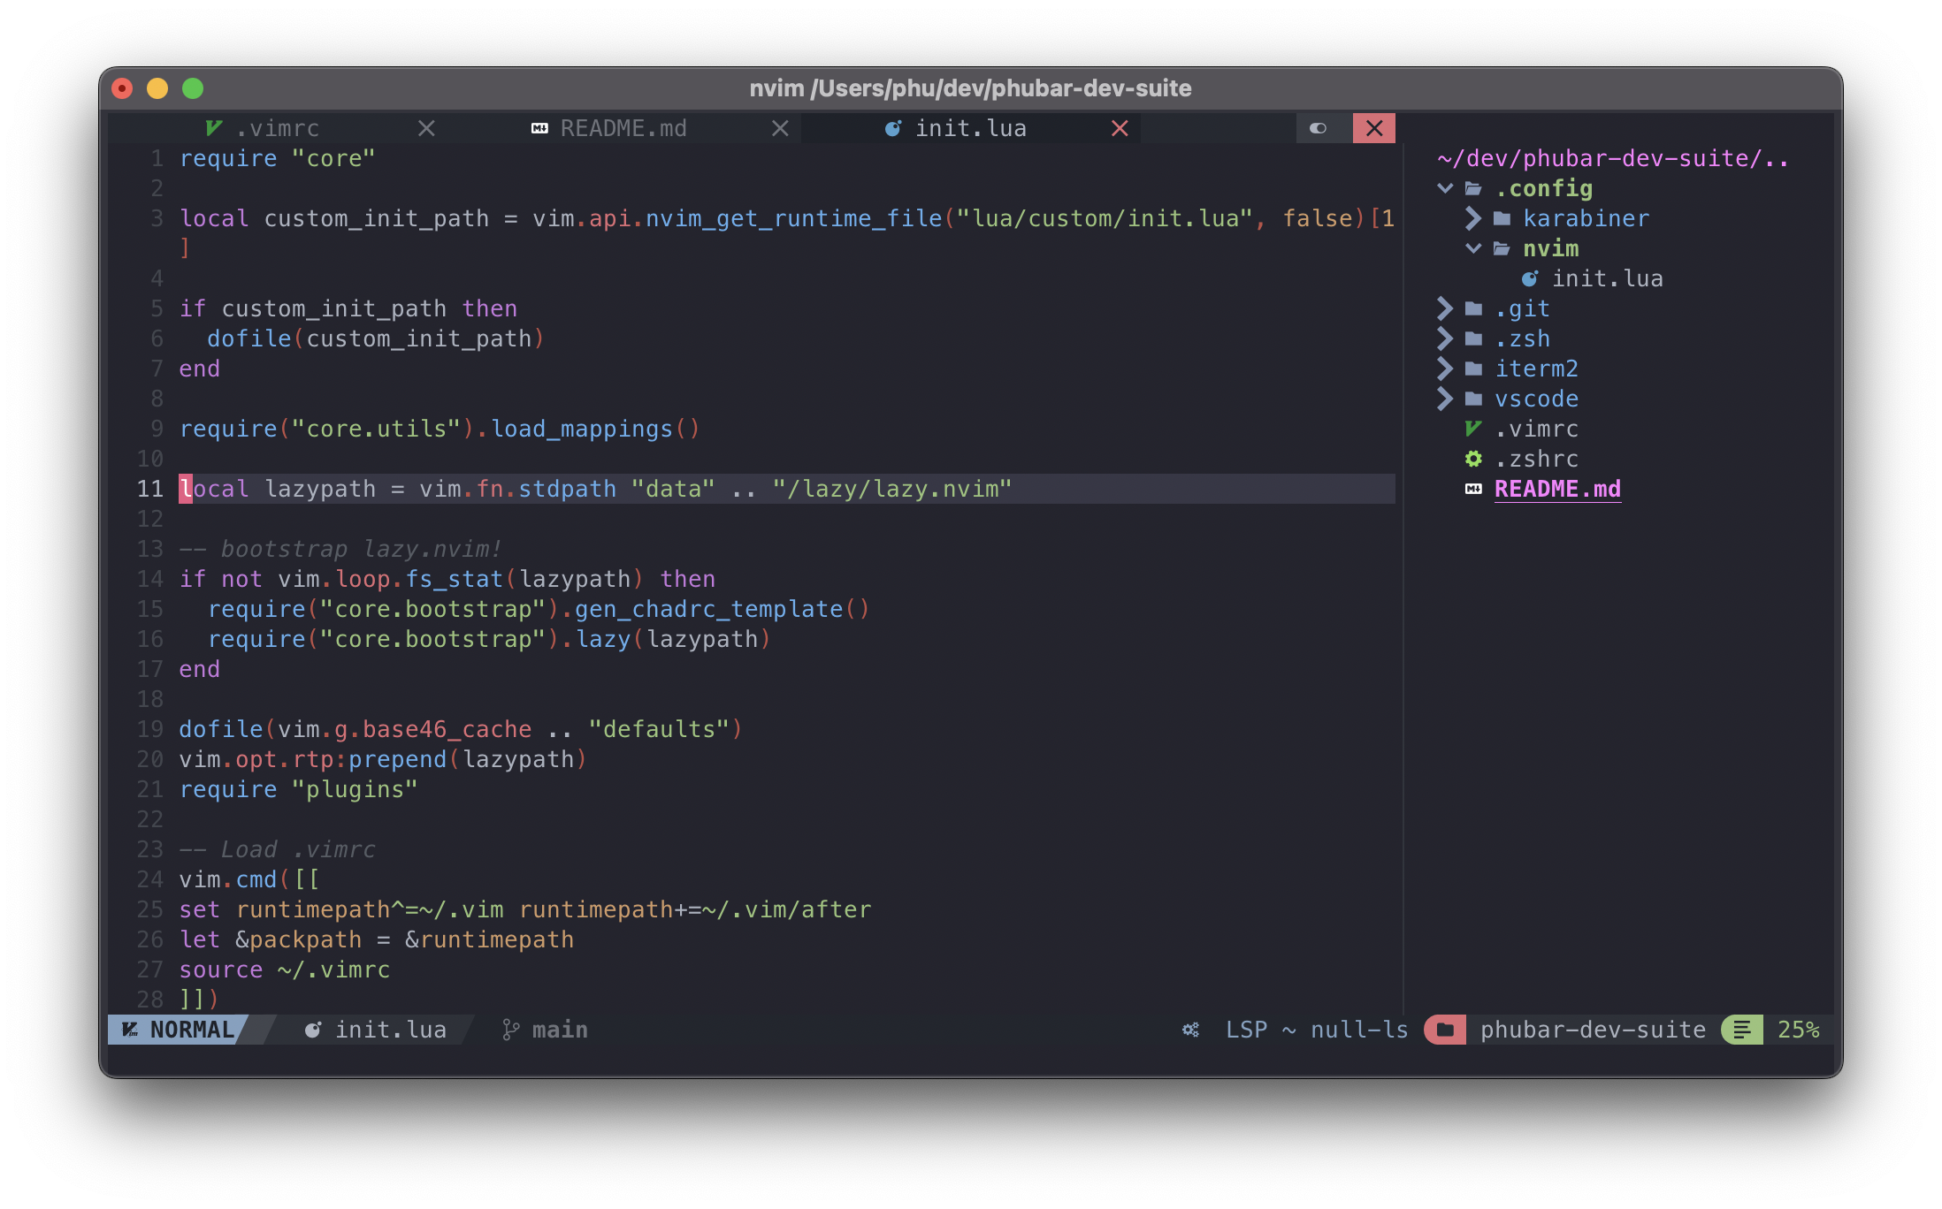The width and height of the screenshot is (1942, 1209).
Task: Click the LSP gears icon in the statusline
Action: click(1189, 1029)
